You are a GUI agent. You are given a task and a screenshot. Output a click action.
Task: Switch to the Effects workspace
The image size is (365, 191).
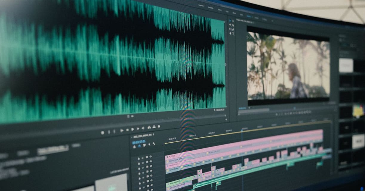234,13
